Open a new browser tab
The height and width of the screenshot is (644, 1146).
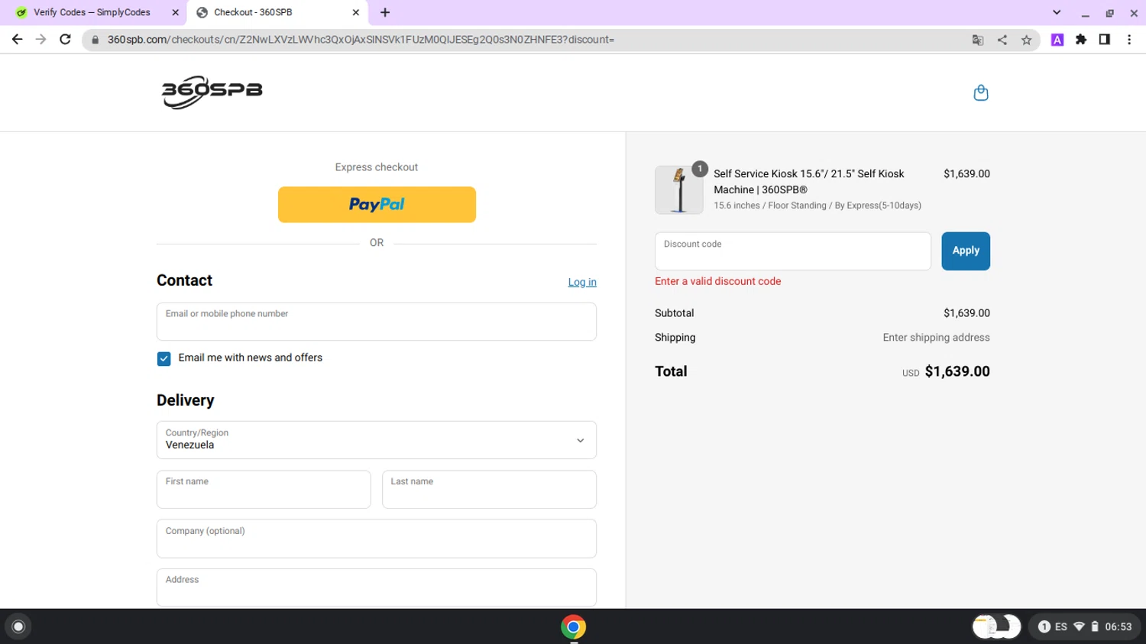385,12
